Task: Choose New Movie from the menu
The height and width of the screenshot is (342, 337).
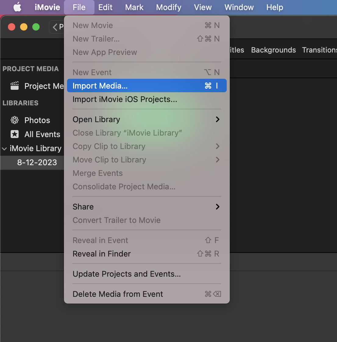Action: (x=93, y=25)
